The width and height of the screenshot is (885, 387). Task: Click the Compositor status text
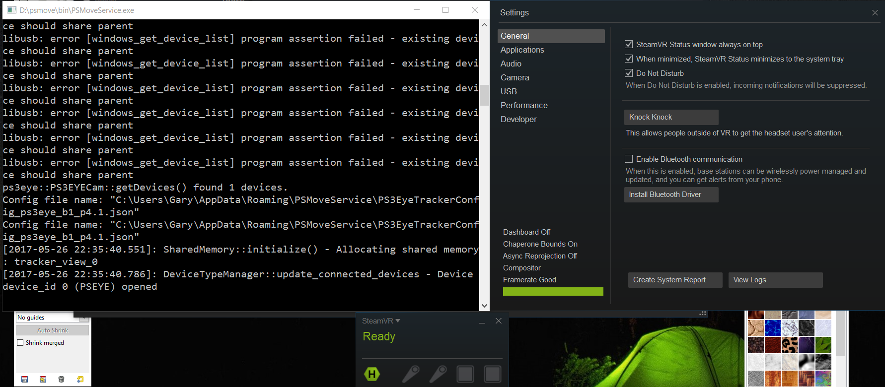[522, 268]
